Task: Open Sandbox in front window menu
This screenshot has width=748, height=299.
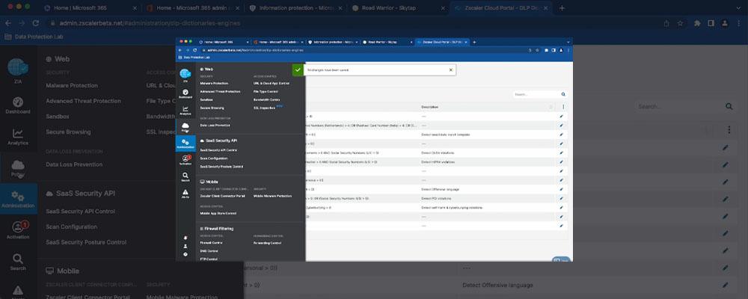Action: (206, 99)
